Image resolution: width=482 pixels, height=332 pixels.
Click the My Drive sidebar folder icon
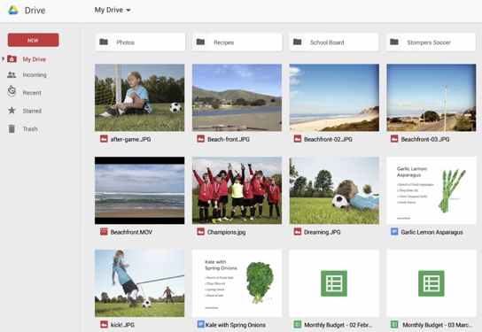(12, 58)
